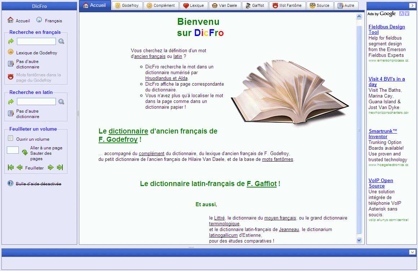The width and height of the screenshot is (418, 271).
Task: Click the Latin search magnifier icon
Action: [61, 101]
